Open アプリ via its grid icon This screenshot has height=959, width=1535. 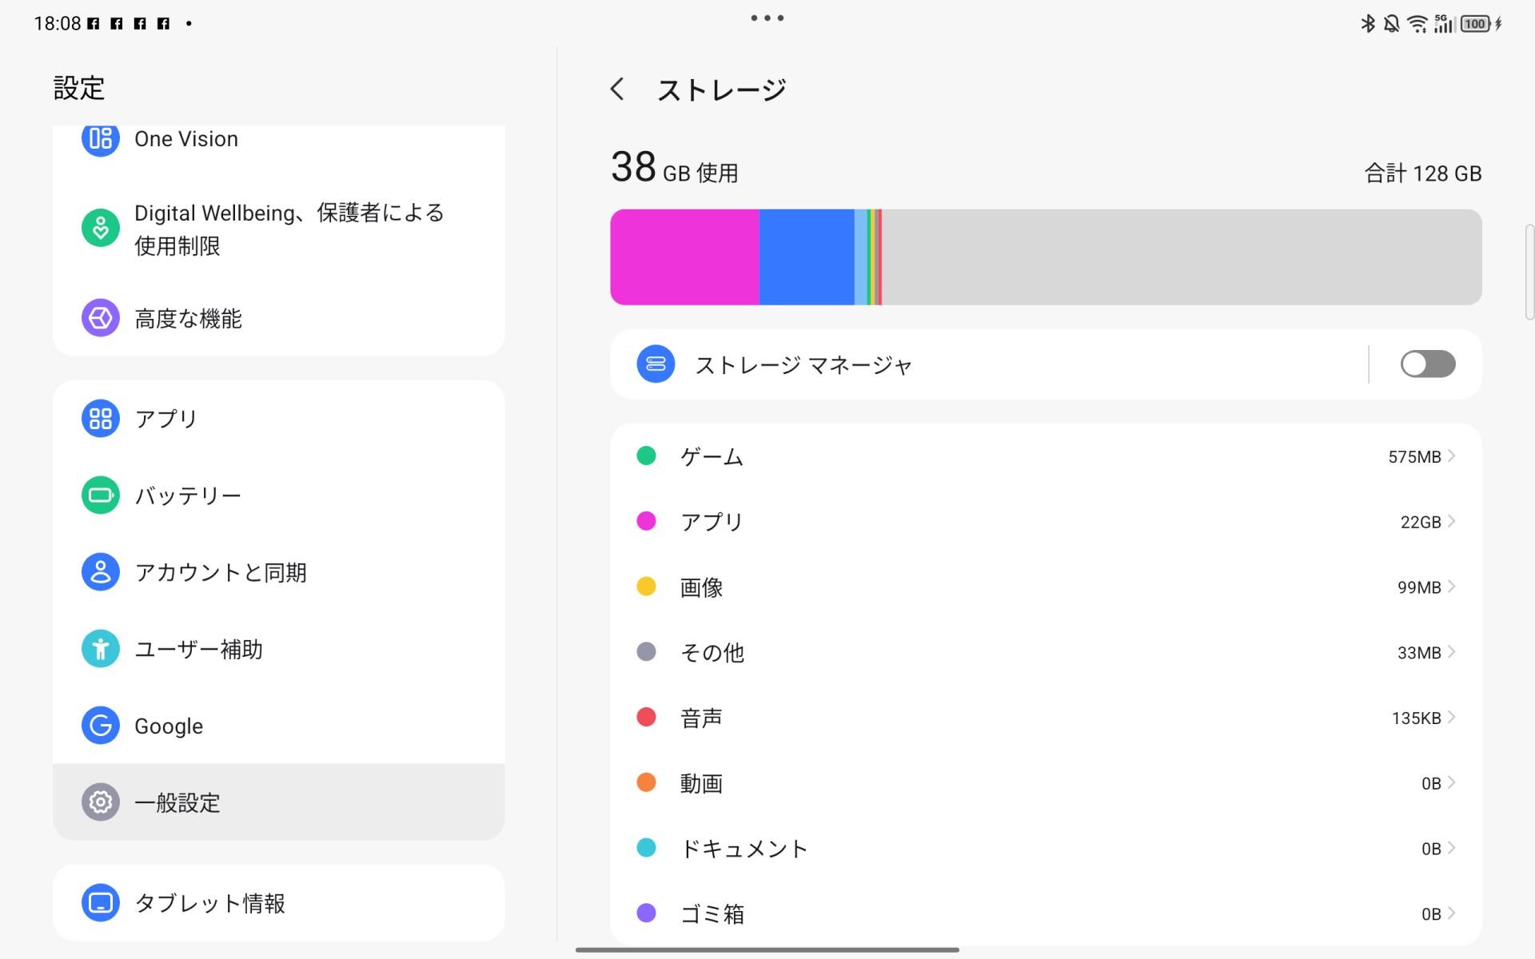pyautogui.click(x=99, y=417)
